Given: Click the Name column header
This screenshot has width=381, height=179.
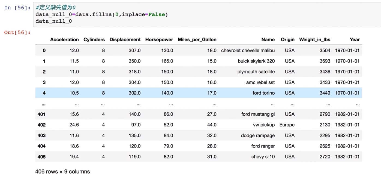Looking at the screenshot, I should [x=268, y=39].
